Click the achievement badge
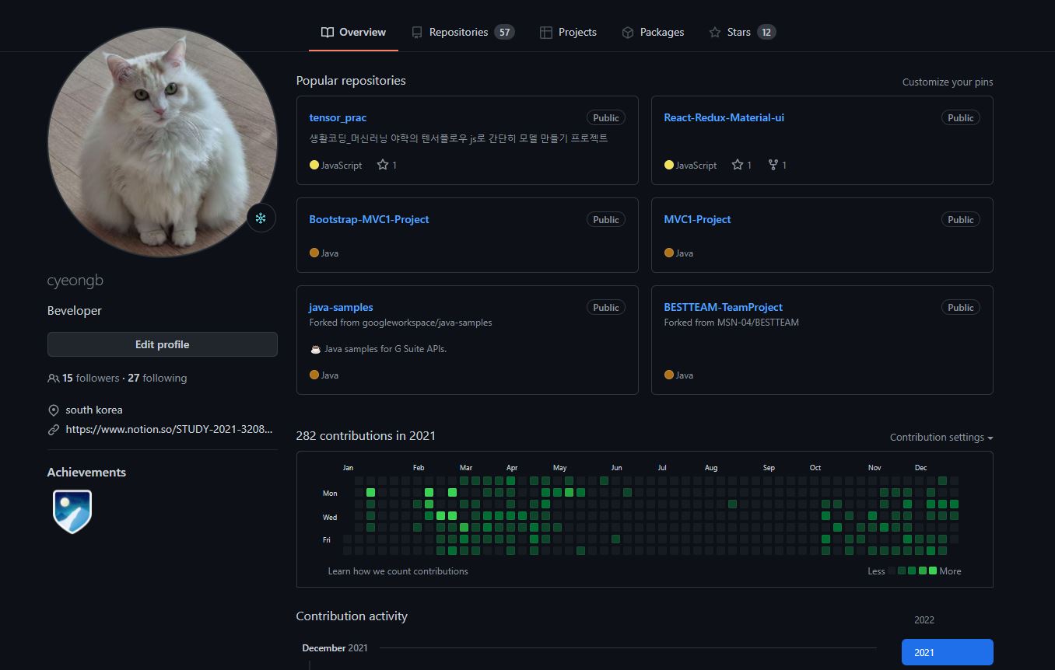 click(x=72, y=511)
